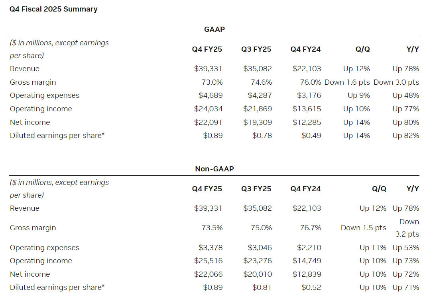
Task: Click GAAP Q3 FY25 revenue $35,082
Action: coord(258,68)
